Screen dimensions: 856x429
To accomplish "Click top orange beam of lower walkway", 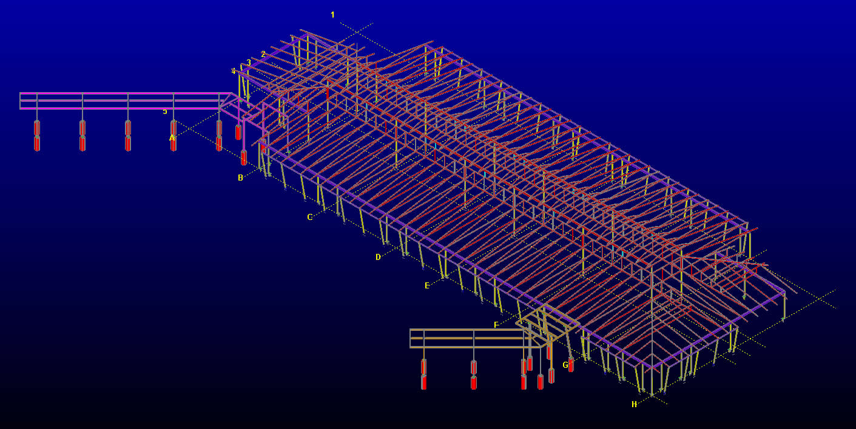I will coord(467,330).
